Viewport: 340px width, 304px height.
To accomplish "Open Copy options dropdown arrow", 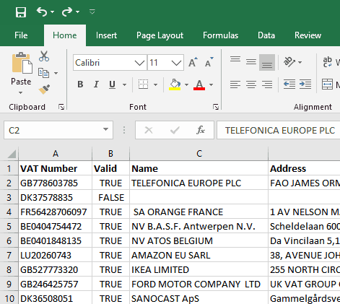I will 56,73.
